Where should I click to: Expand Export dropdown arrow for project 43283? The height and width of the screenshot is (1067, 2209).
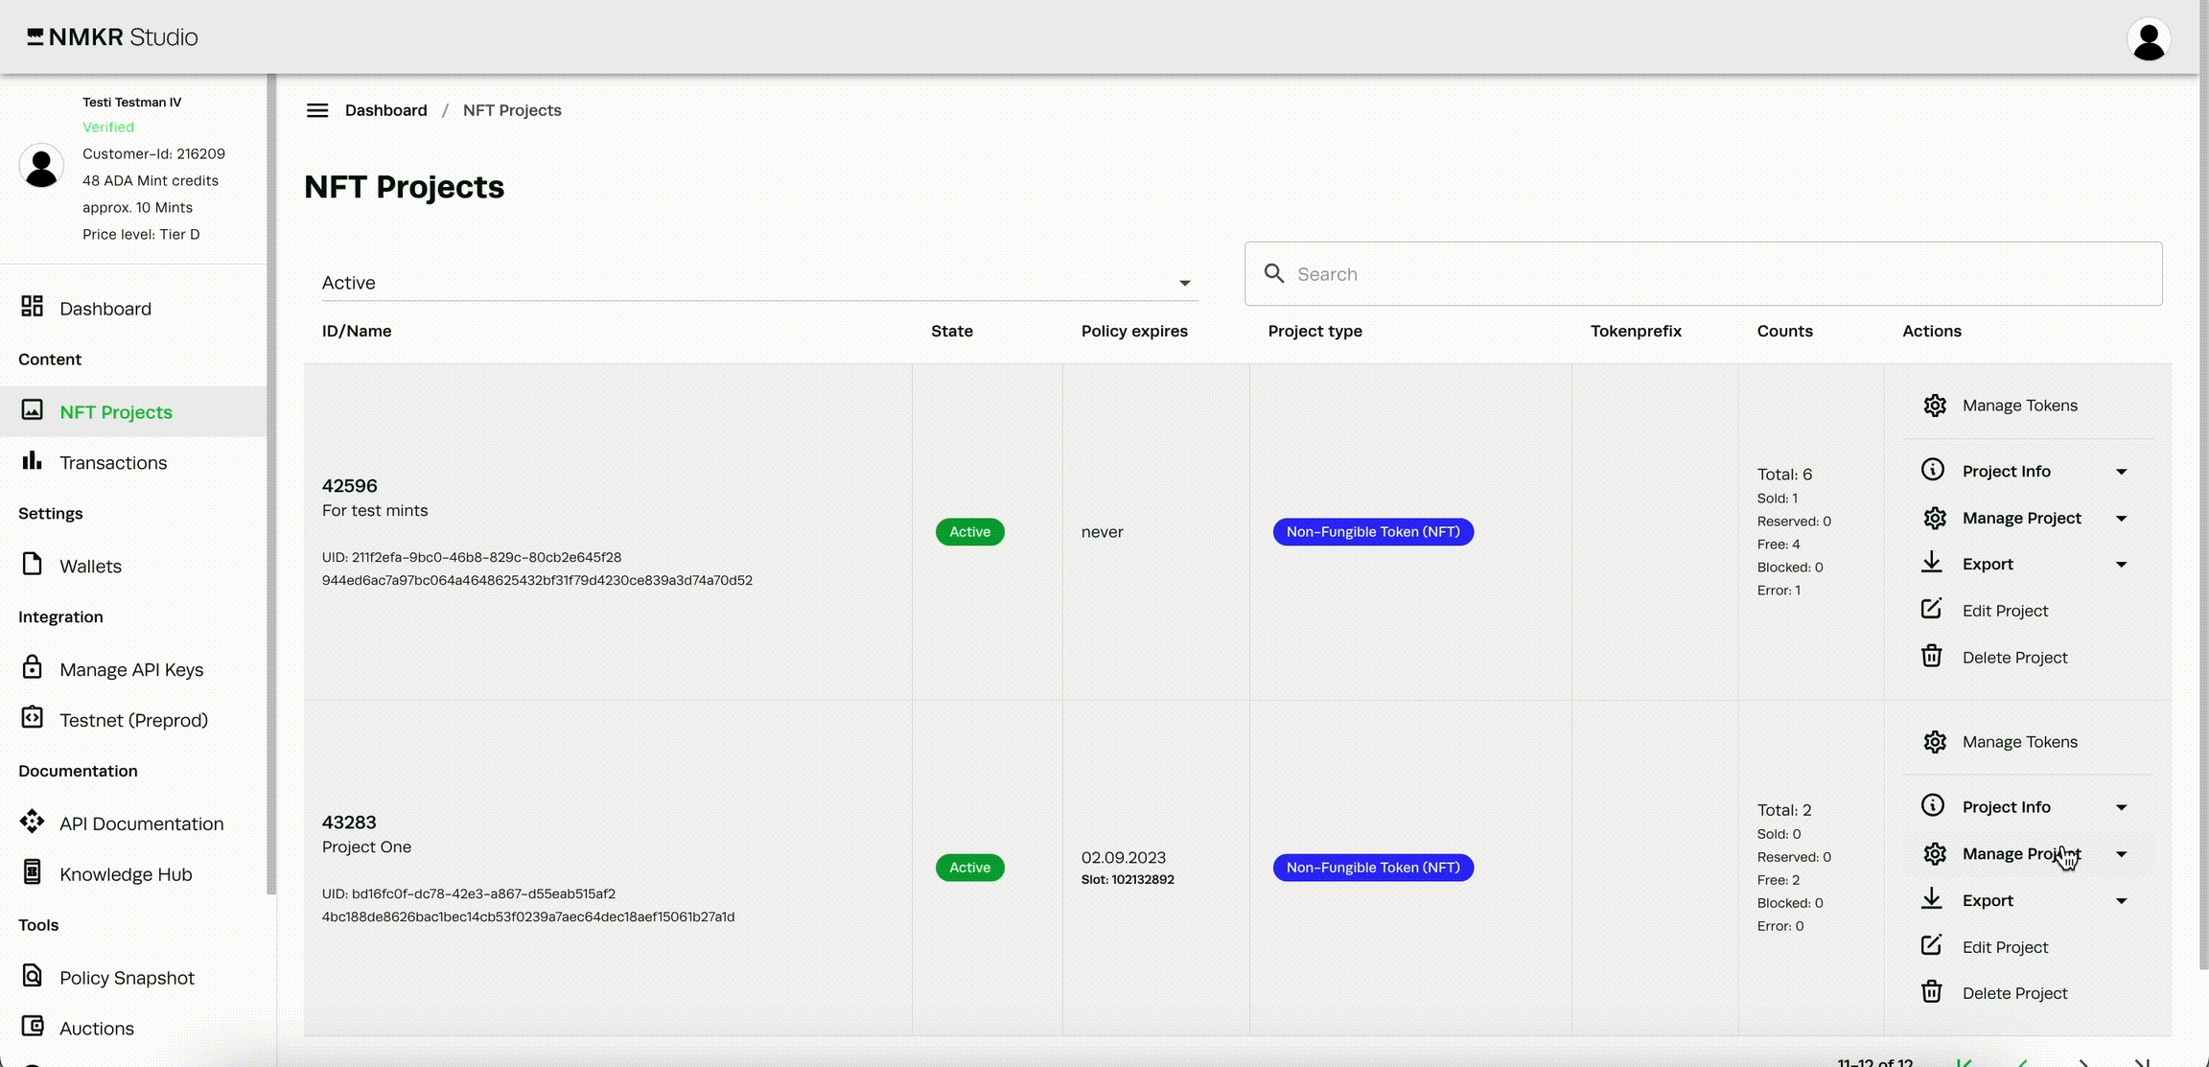(x=2122, y=901)
